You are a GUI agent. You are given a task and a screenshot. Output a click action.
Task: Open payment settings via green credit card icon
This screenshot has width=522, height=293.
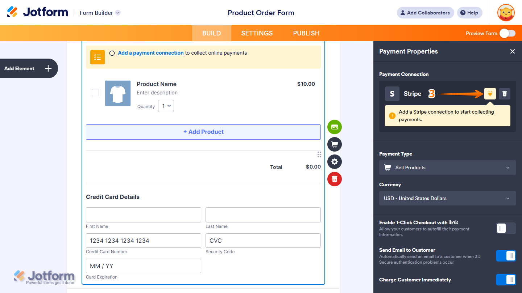(334, 127)
